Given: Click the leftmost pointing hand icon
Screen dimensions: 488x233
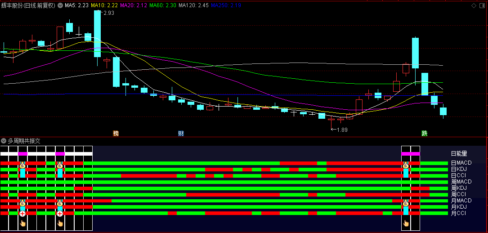Looking at the screenshot, I should [x=22, y=223].
